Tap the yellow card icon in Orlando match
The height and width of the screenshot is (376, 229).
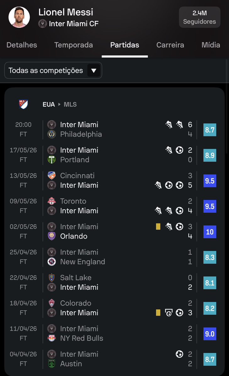point(158,227)
